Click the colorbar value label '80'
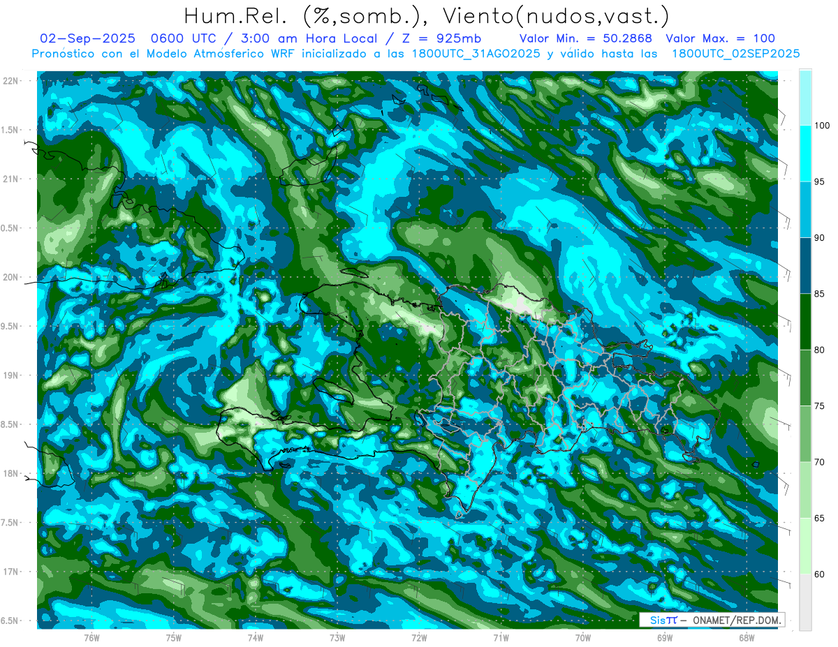Image resolution: width=838 pixels, height=647 pixels. (821, 350)
